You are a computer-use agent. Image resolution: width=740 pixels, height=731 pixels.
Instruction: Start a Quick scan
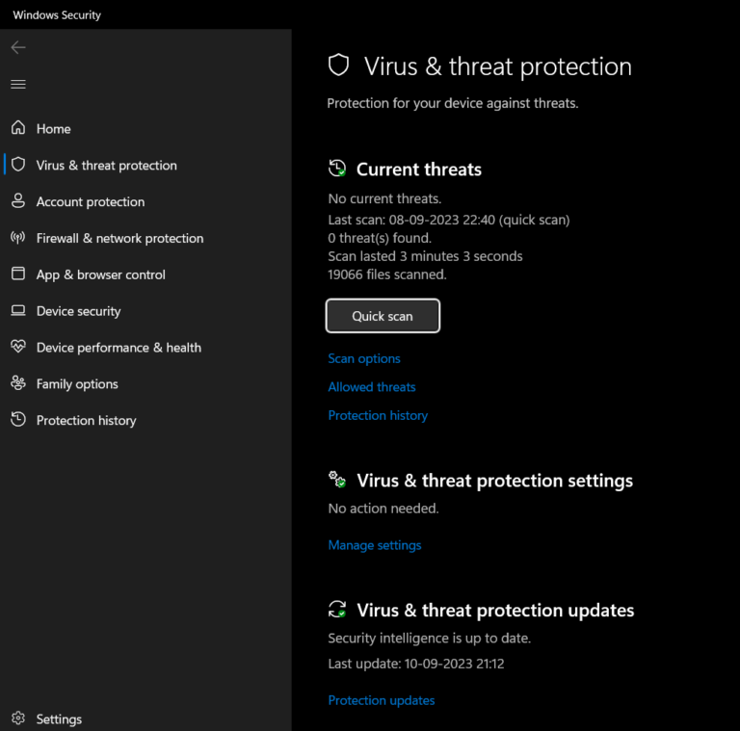point(383,316)
